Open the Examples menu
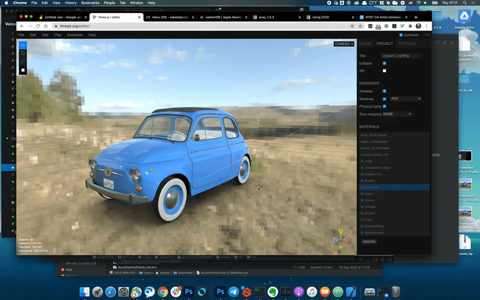480x300 pixels. pos(75,35)
